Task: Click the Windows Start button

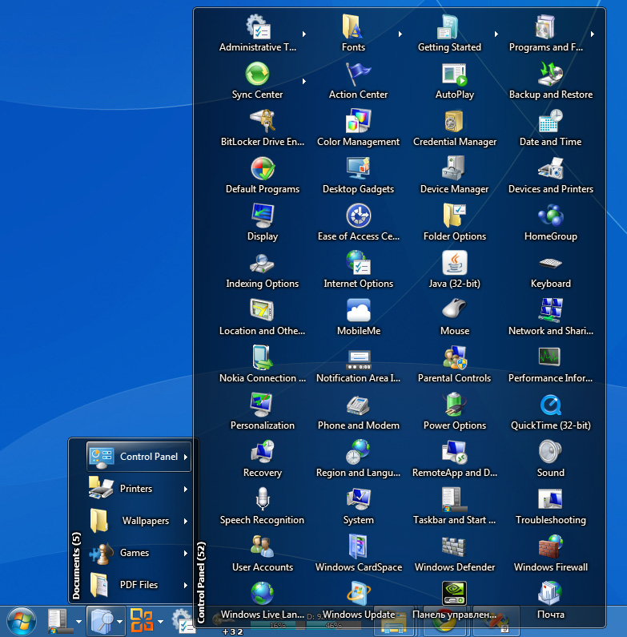Action: [x=22, y=621]
